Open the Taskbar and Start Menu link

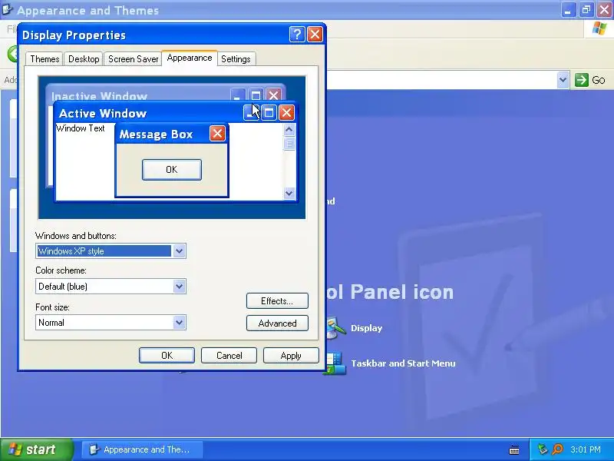tap(403, 363)
